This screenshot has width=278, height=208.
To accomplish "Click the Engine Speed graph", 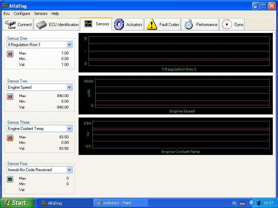I will click(x=175, y=95).
